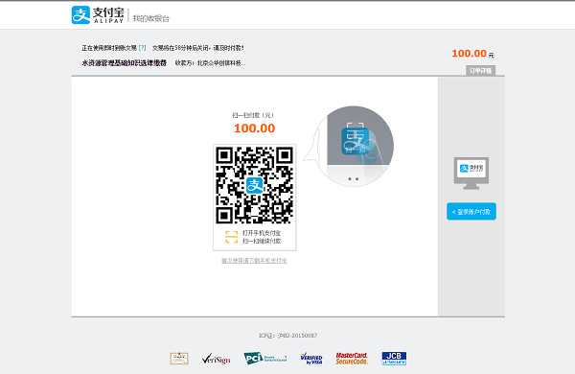Open the [?] help link for instant transactions
The height and width of the screenshot is (374, 575).
142,48
